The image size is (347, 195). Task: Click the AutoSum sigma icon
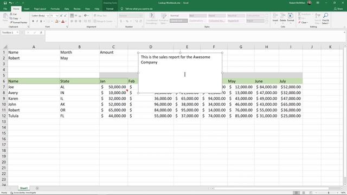point(299,14)
